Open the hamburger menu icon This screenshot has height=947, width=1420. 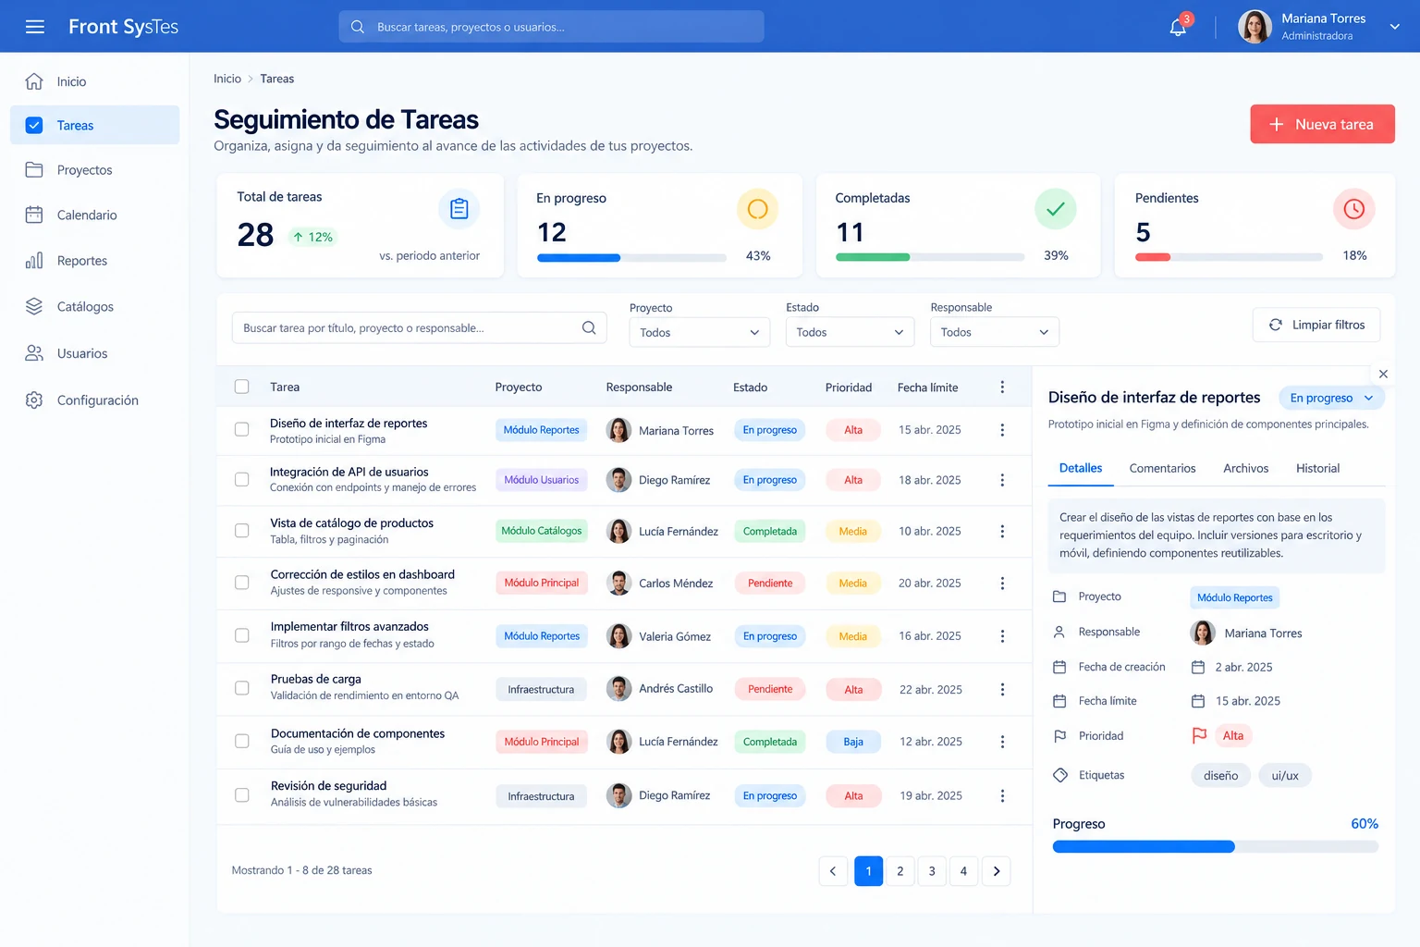35,27
